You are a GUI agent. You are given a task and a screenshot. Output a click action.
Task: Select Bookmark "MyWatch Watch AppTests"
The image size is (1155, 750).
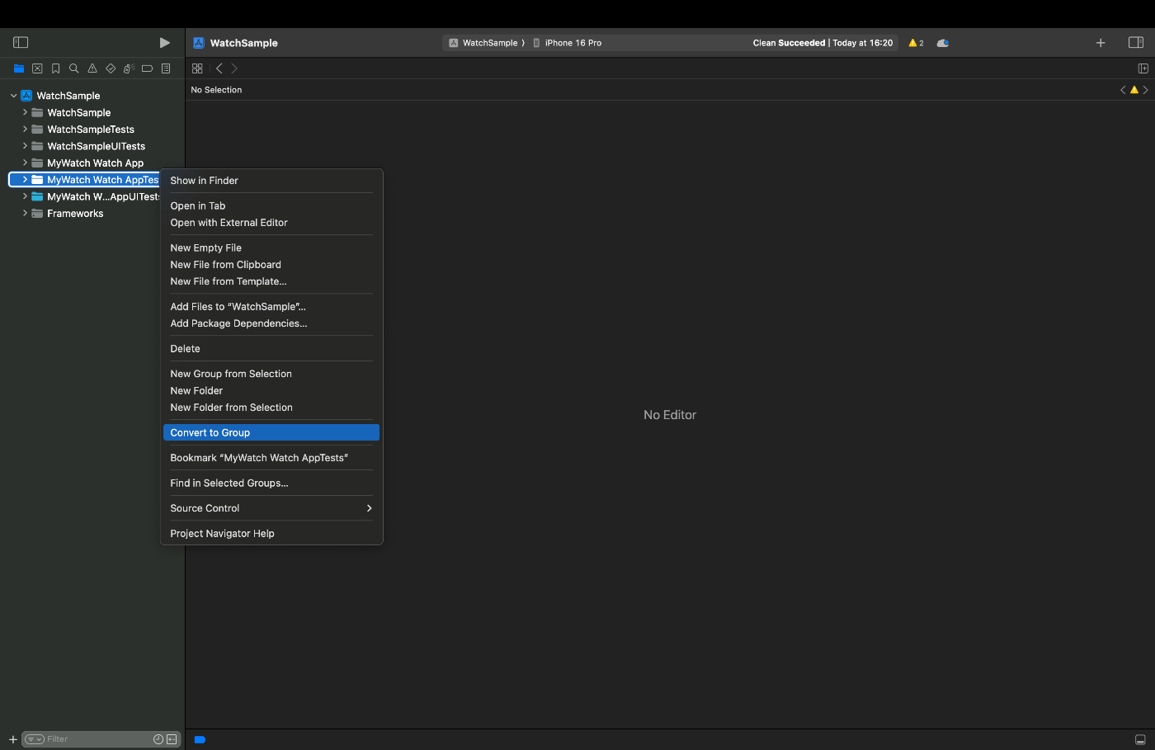pos(271,458)
